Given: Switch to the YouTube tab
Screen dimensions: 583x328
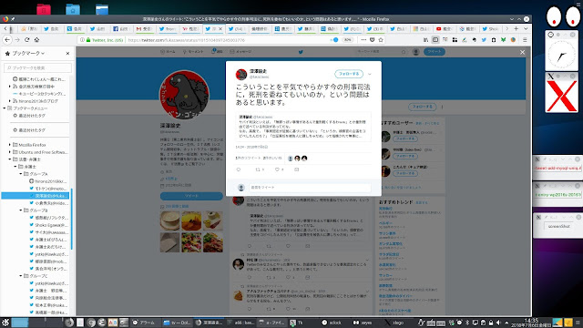Looking at the screenshot, I should point(444,28).
